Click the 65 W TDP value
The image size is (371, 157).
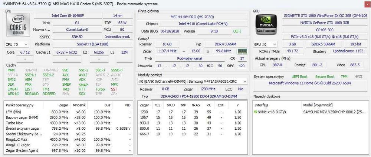tap(122, 23)
